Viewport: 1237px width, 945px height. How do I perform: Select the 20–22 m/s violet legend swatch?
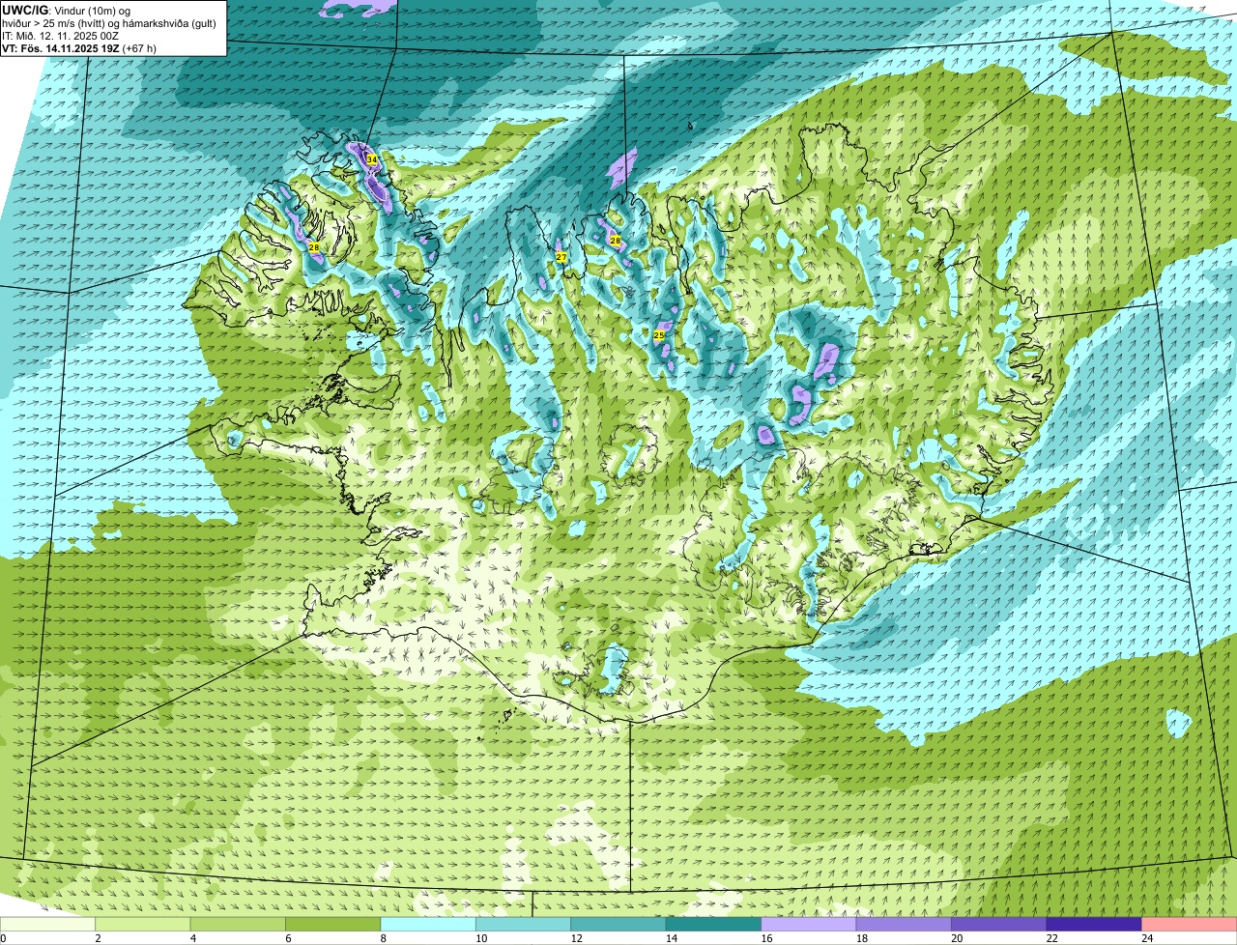(999, 925)
